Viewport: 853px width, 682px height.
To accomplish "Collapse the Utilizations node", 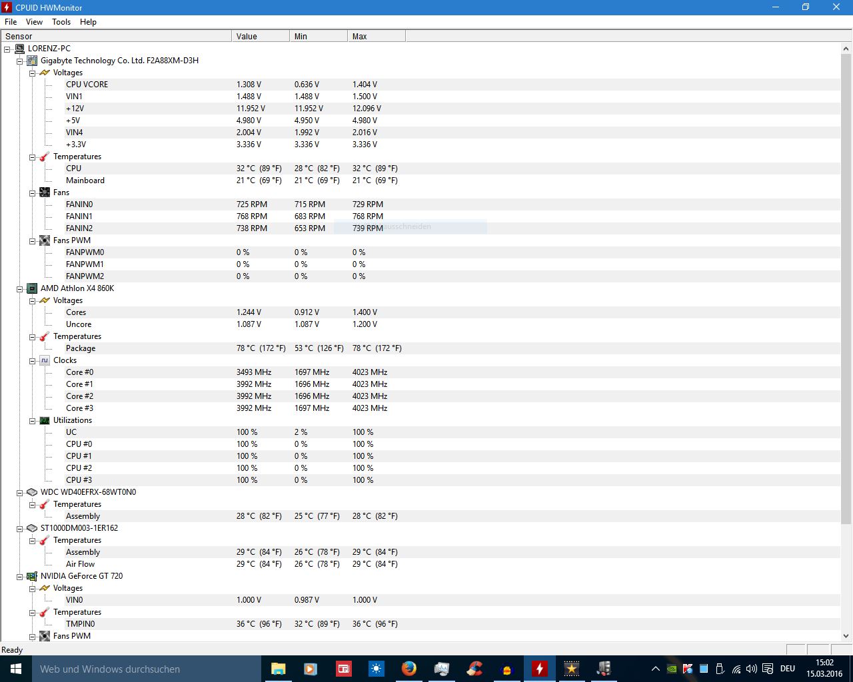I will pos(33,420).
